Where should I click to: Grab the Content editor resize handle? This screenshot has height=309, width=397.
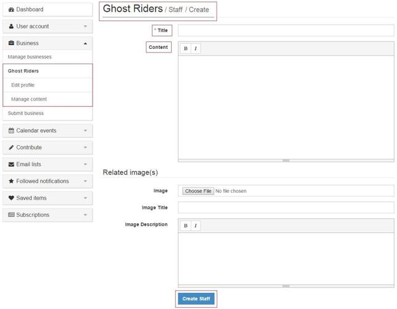[x=286, y=161]
